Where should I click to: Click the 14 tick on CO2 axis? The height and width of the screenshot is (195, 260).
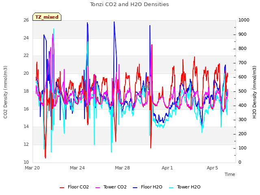26,127
